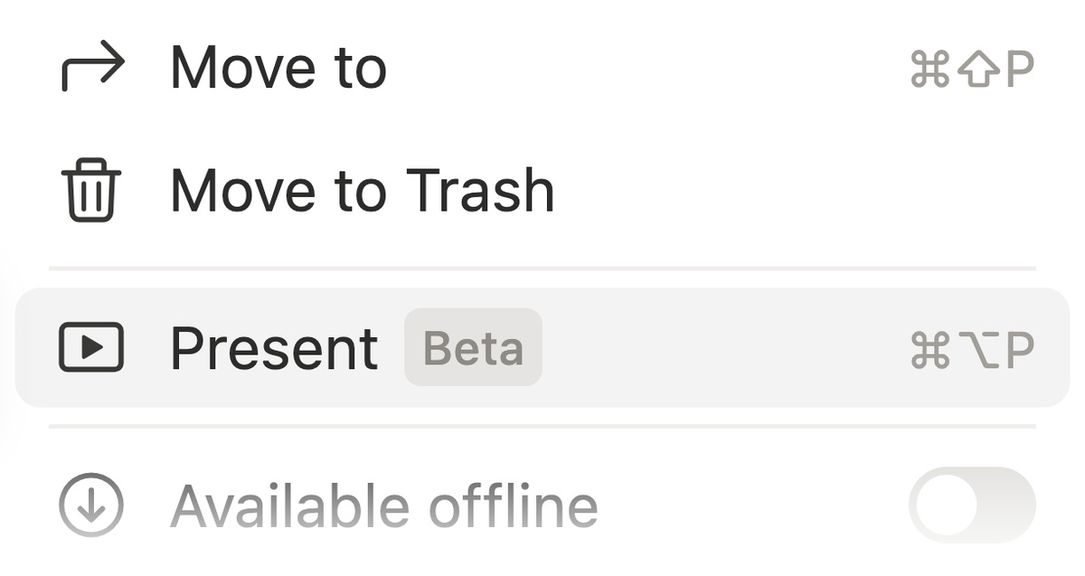Image resolution: width=1085 pixels, height=576 pixels.
Task: Click the letter P in Present shortcut
Action: click(1019, 349)
